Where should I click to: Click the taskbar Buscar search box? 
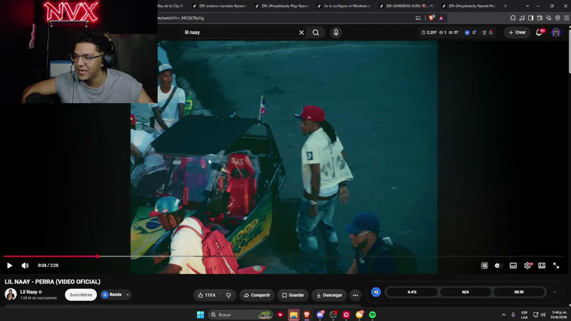coord(241,315)
